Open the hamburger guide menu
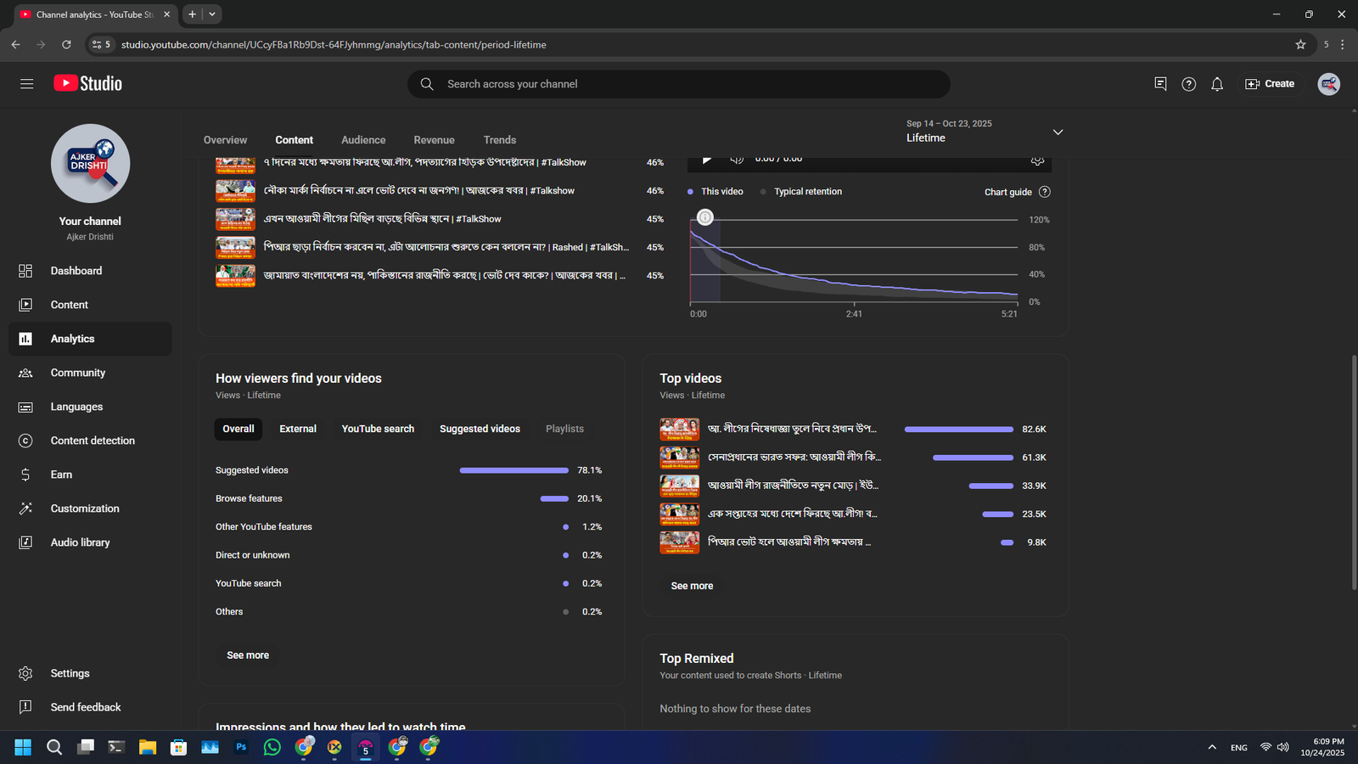Image resolution: width=1358 pixels, height=764 pixels. pyautogui.click(x=26, y=84)
